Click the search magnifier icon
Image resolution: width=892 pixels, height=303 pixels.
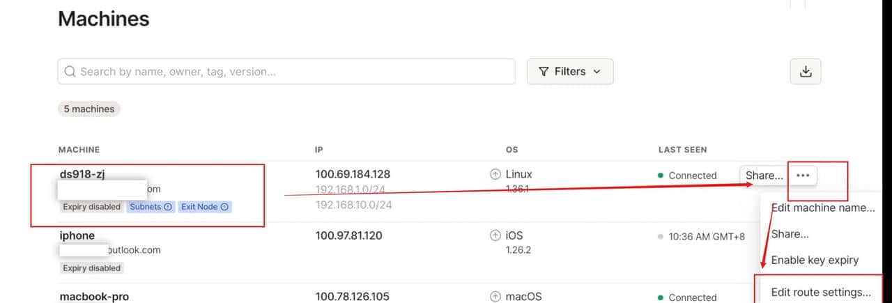coord(70,72)
